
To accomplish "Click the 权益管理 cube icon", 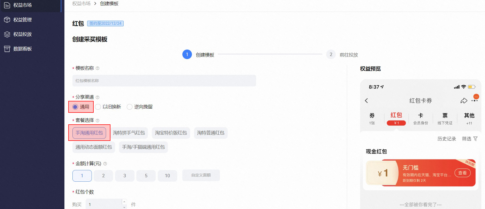I will click(7, 20).
